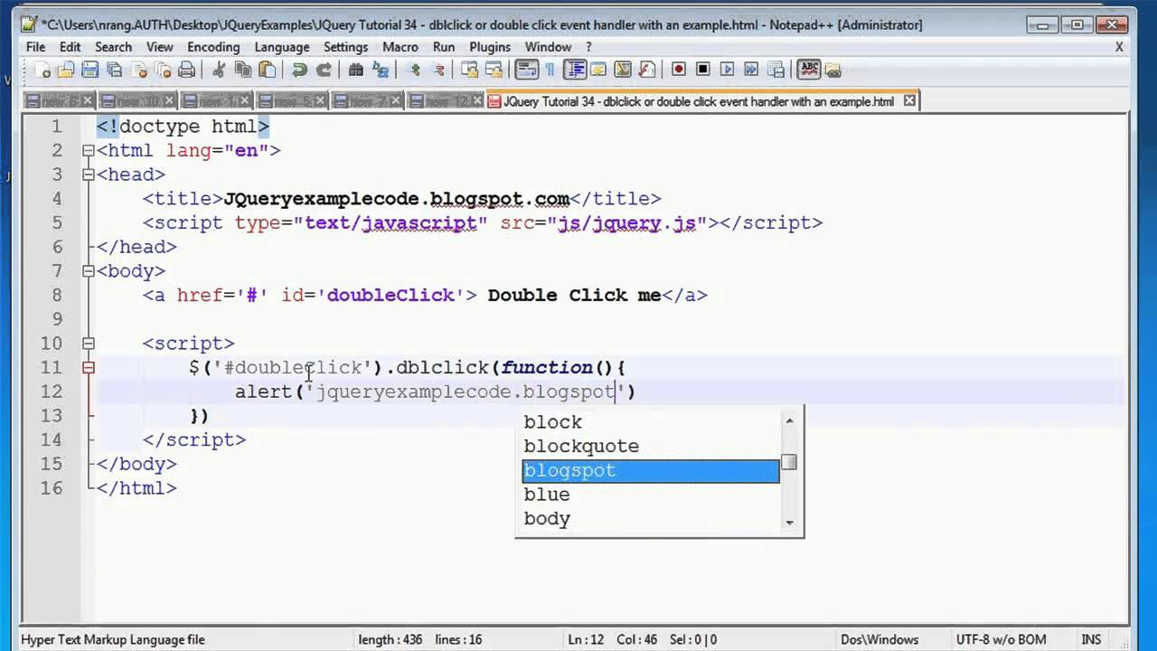
Task: Choose 'body' from autocomplete list
Action: point(650,519)
